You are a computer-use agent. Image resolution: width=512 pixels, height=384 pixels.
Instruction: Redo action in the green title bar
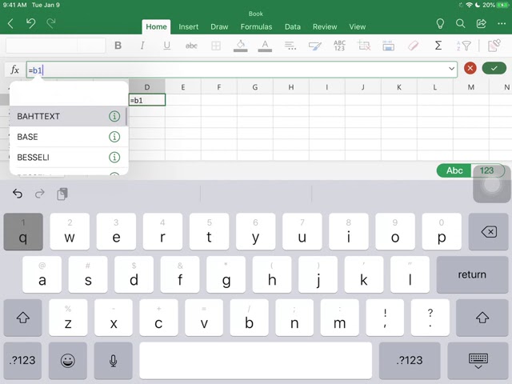pyautogui.click(x=51, y=23)
